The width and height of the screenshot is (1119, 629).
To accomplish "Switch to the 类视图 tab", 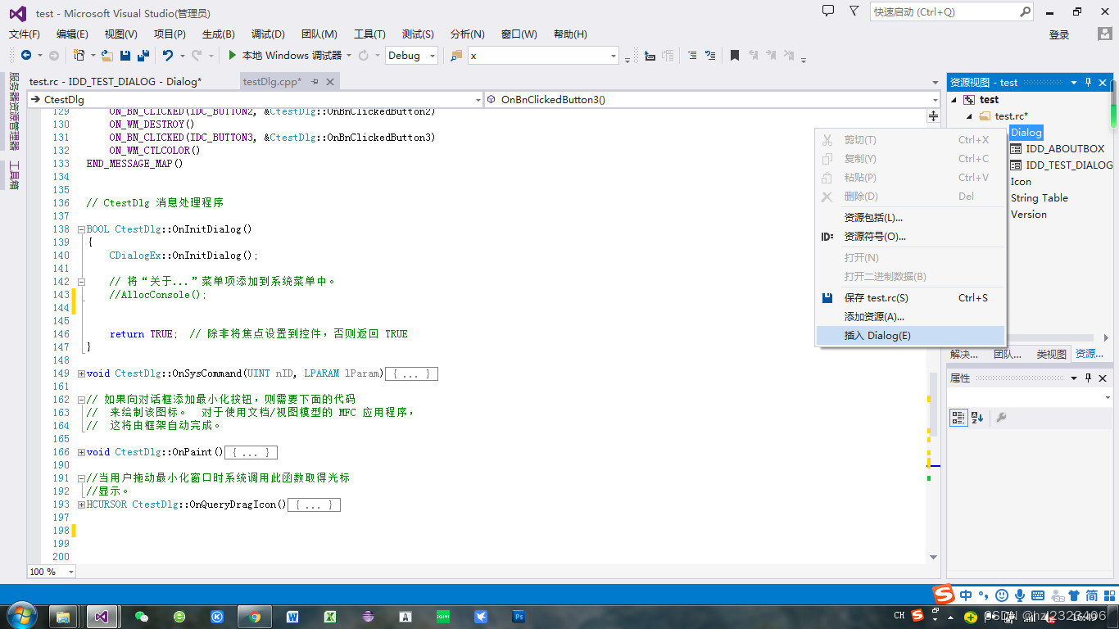I will (1051, 354).
